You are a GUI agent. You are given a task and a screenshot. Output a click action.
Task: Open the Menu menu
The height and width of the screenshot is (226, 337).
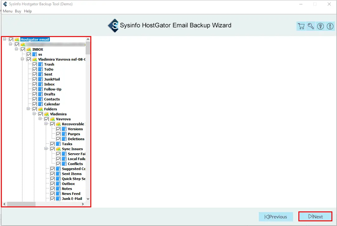tap(7, 11)
